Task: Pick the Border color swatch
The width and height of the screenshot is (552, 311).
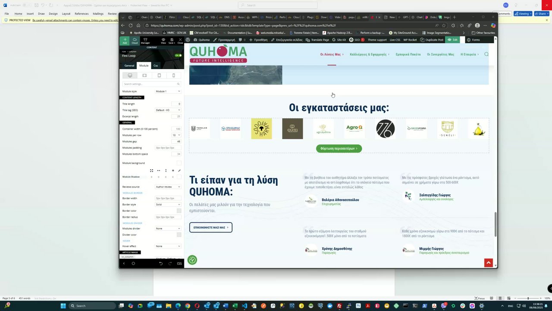Action: tap(179, 211)
